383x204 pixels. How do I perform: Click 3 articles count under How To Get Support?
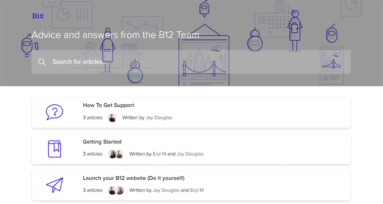(x=93, y=118)
